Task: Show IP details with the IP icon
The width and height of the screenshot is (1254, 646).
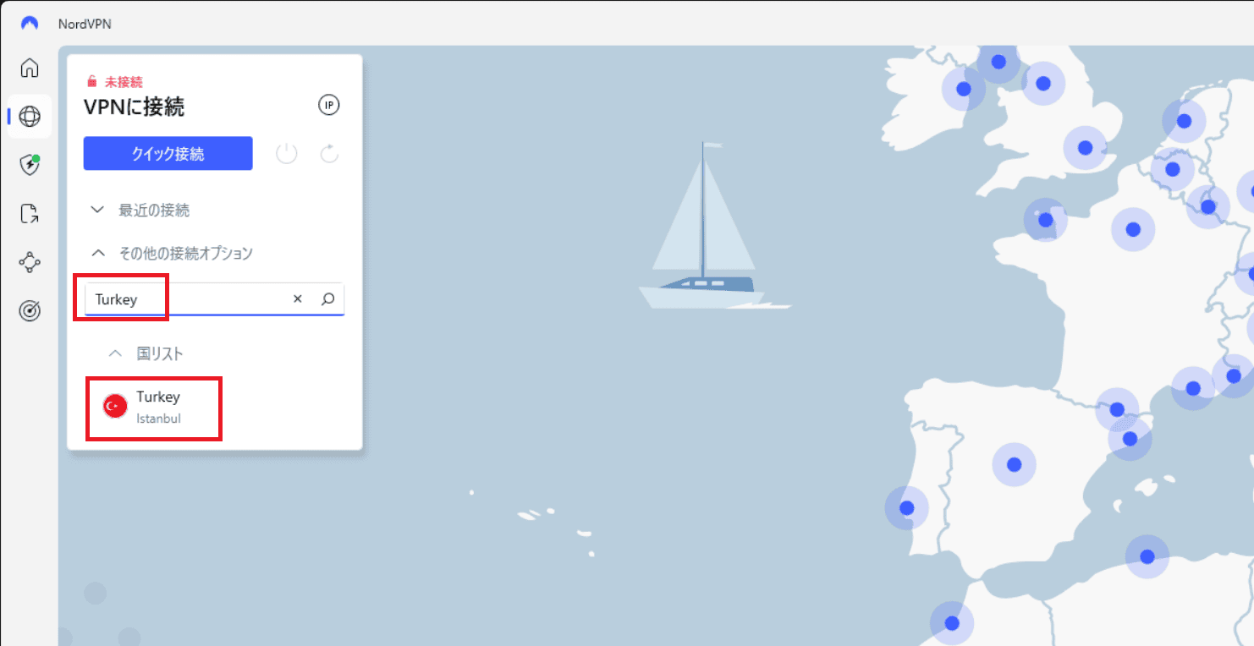Action: [328, 106]
